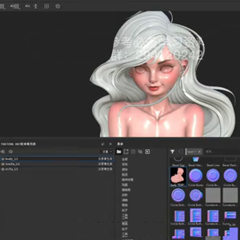
Task: Click the symmetry settings list icon in top toolbar
Action: [x=15, y=6]
